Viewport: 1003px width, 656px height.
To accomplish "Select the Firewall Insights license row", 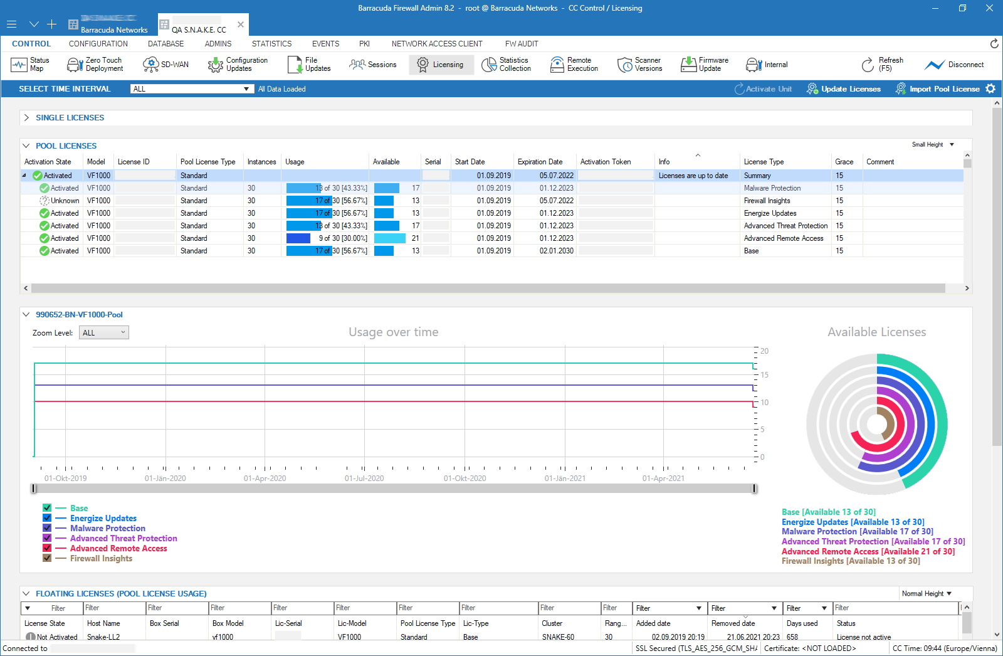I will pos(492,201).
